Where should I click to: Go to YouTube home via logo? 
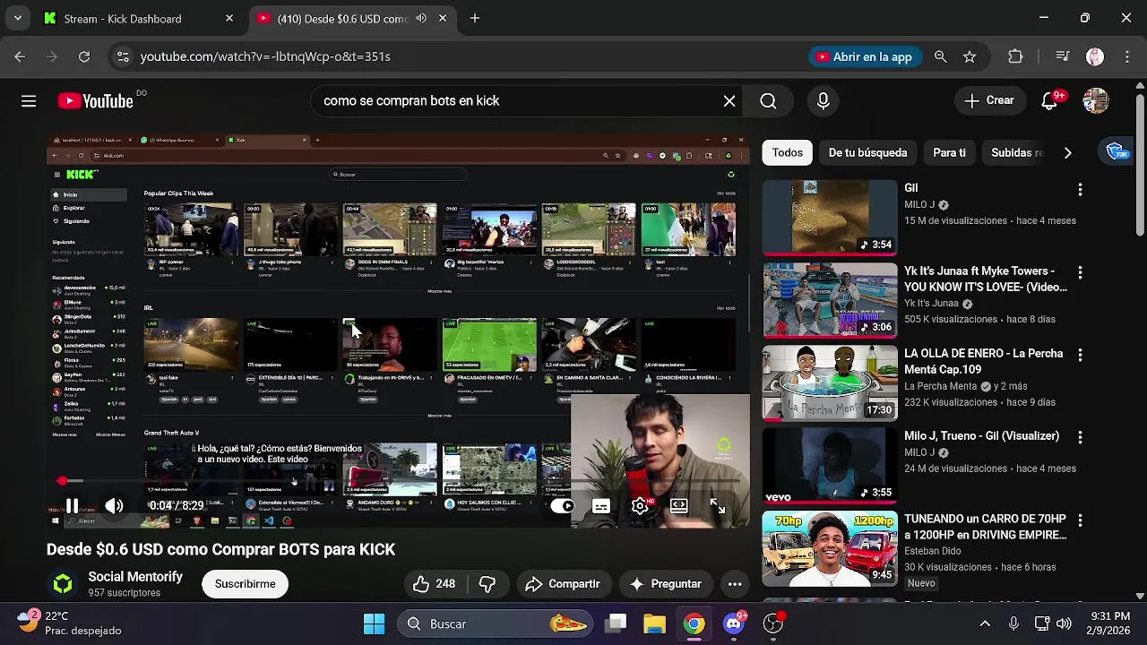[96, 101]
